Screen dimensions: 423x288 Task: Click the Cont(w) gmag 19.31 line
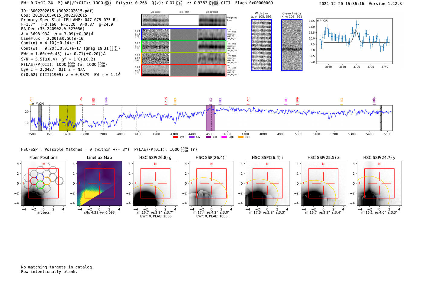tap(70, 48)
